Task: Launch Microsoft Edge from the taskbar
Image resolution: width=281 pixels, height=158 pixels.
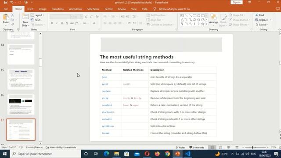Action: point(106,154)
